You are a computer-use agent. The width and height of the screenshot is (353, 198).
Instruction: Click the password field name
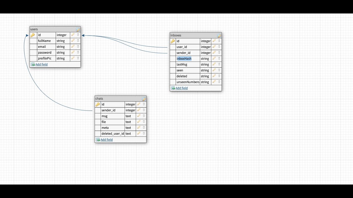tap(45, 53)
